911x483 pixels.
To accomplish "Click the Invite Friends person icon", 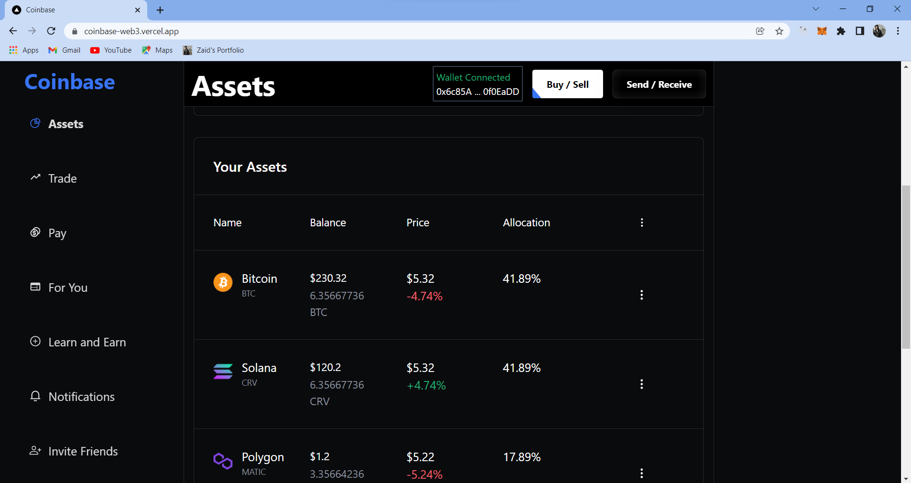I will coord(35,450).
